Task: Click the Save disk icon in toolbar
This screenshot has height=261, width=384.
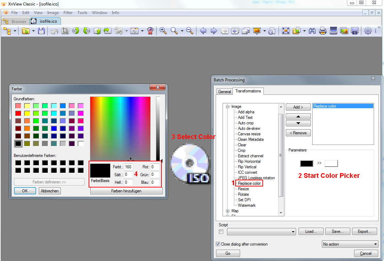Action: [x=41, y=31]
